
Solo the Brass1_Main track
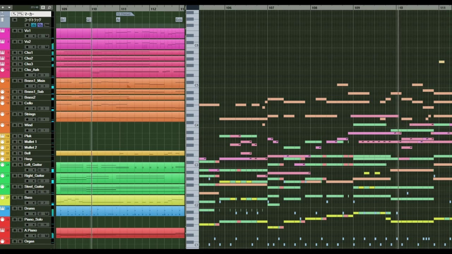tap(20, 80)
